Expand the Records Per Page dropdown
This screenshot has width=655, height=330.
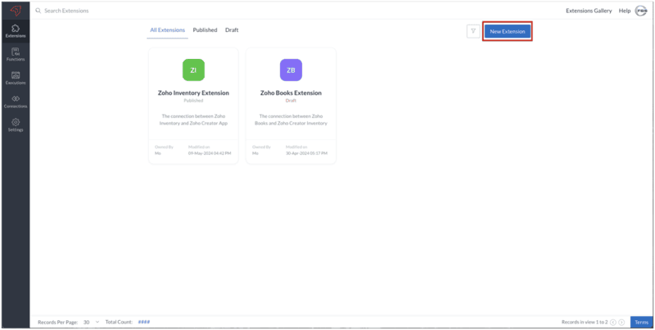[x=91, y=323]
